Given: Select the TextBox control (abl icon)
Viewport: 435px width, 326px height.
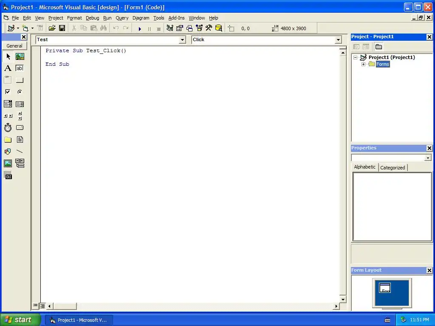Looking at the screenshot, I should (20, 68).
